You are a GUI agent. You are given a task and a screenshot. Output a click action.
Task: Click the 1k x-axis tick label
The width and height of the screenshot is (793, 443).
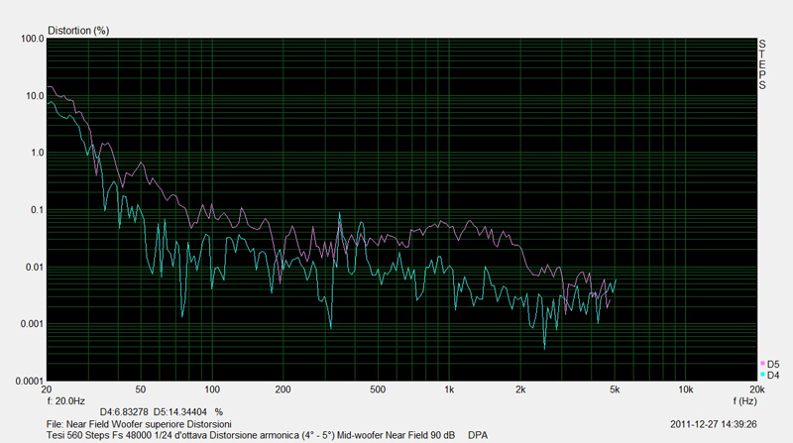tap(449, 389)
